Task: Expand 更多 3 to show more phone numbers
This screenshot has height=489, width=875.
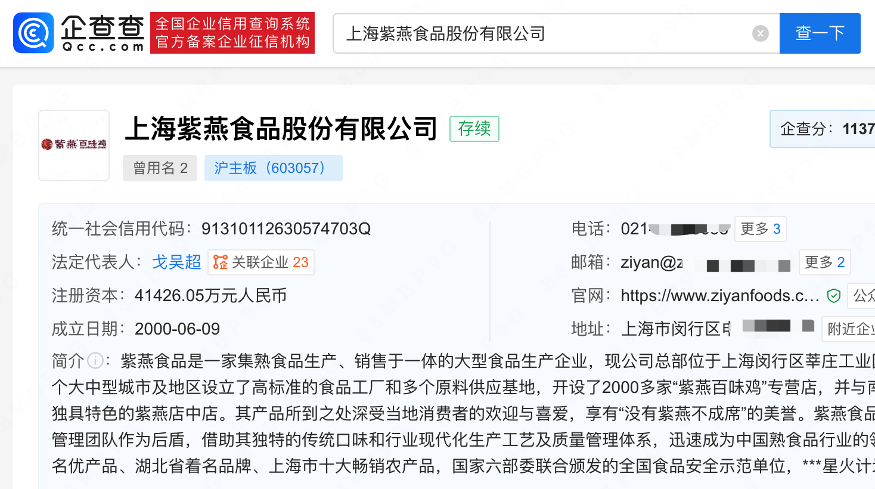Action: (x=761, y=228)
